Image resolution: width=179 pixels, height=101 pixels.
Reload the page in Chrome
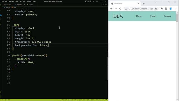(x=120, y=9)
